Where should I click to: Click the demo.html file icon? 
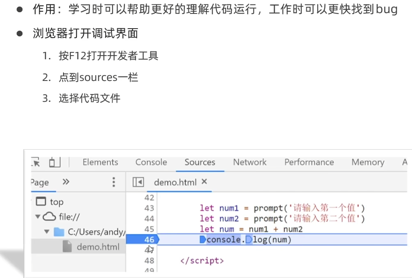(67, 247)
